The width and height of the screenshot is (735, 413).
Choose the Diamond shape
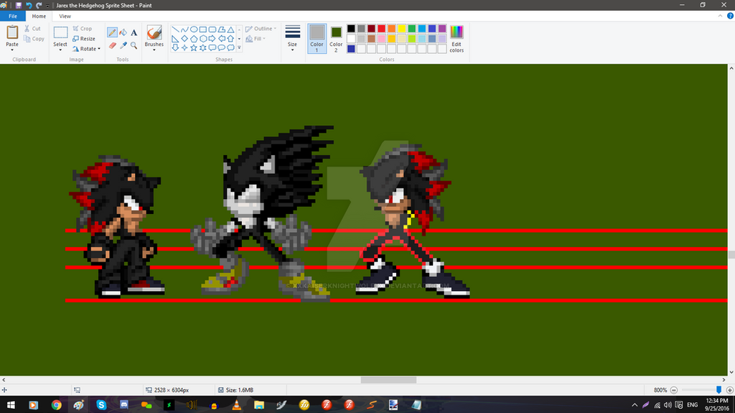point(184,39)
